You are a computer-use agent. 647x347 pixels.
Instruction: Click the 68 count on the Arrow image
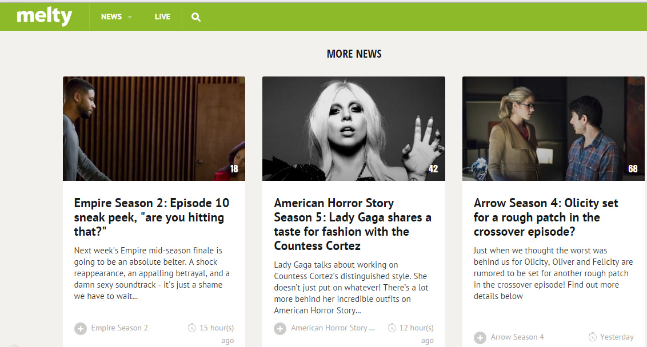click(633, 168)
